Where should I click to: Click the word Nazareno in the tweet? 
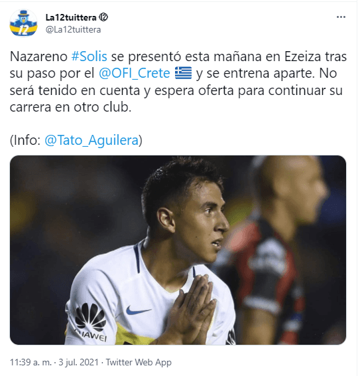pos(38,57)
